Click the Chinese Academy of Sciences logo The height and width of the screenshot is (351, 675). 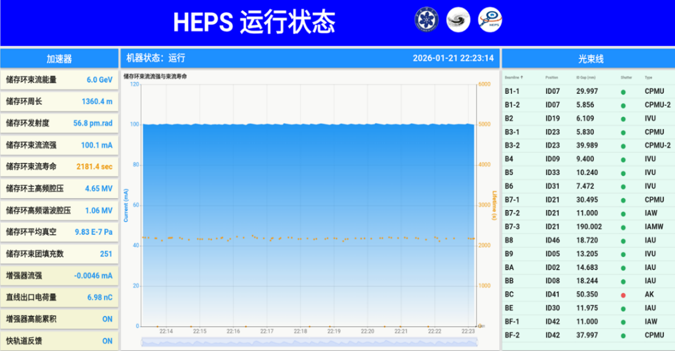pos(427,19)
